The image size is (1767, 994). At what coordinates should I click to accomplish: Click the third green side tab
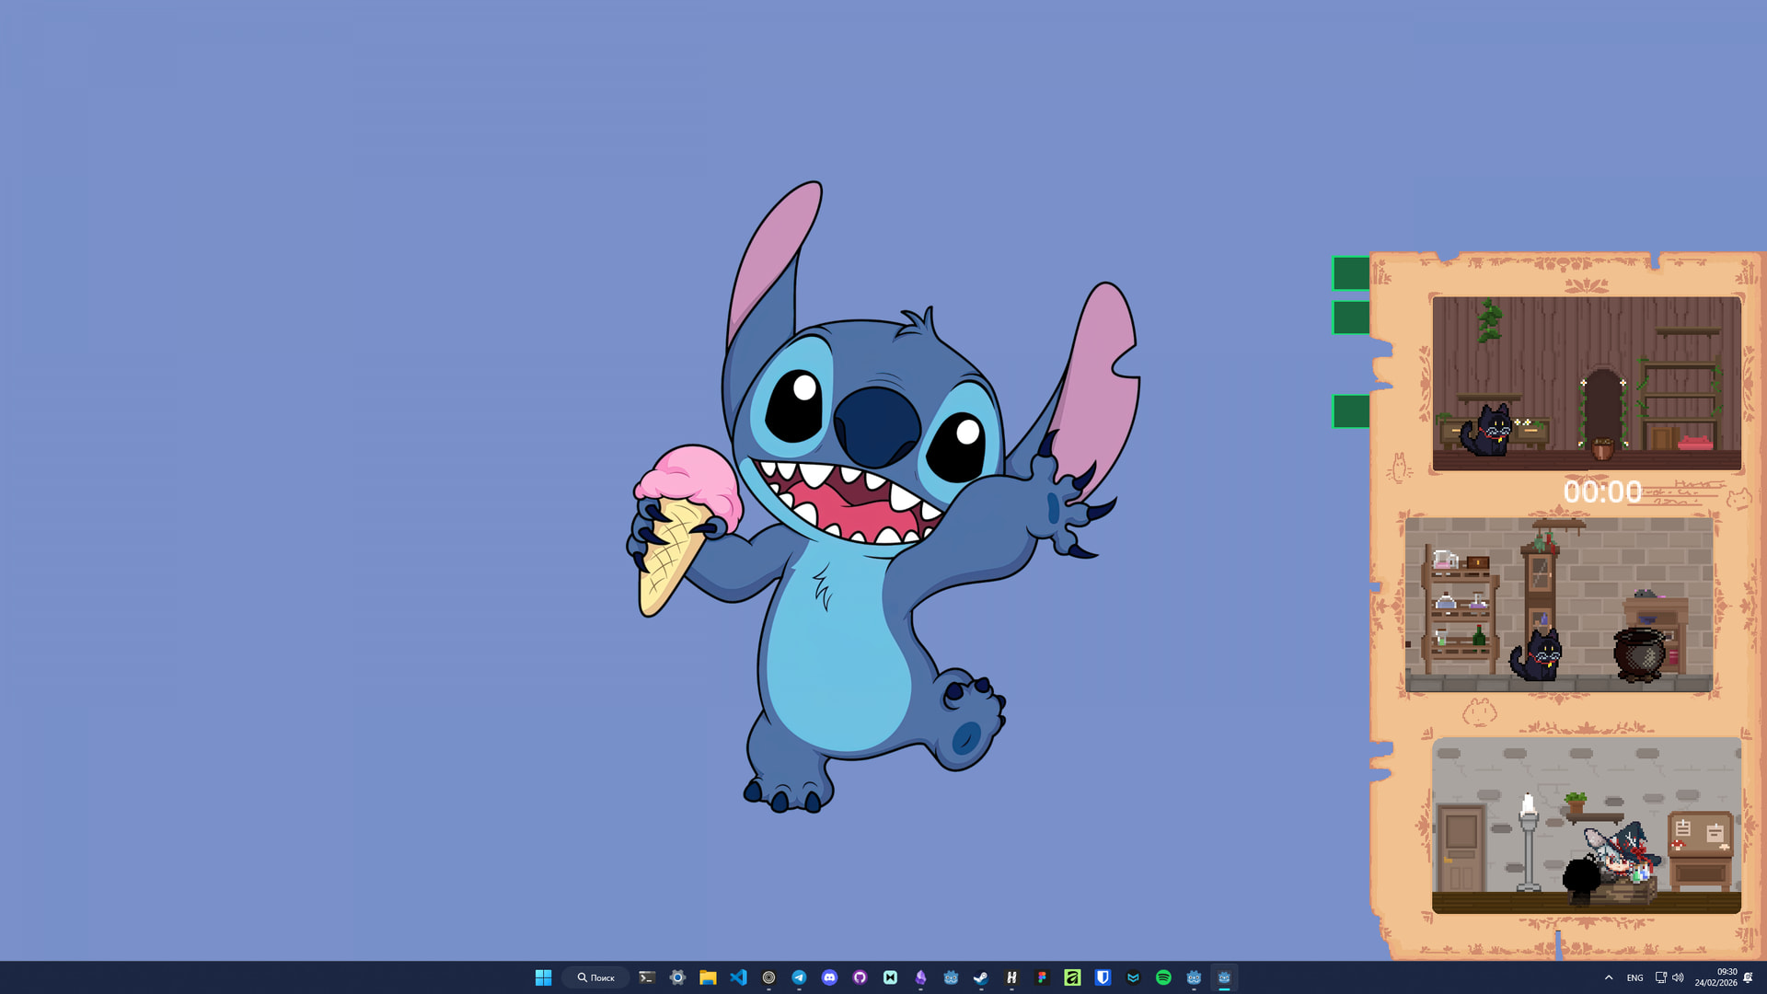(x=1350, y=410)
